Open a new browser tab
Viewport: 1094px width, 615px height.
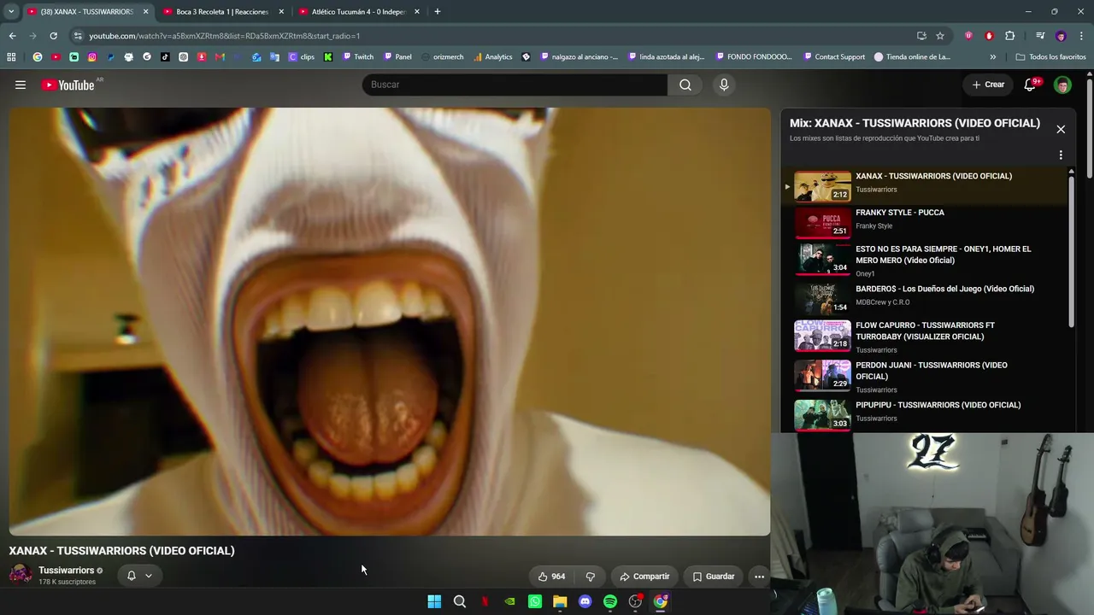[438, 12]
